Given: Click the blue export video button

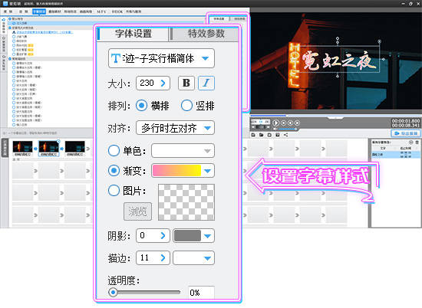Looking at the screenshot, I should [406, 133].
